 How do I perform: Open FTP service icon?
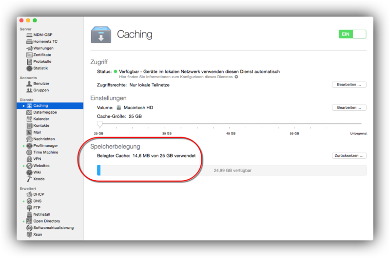click(29, 207)
